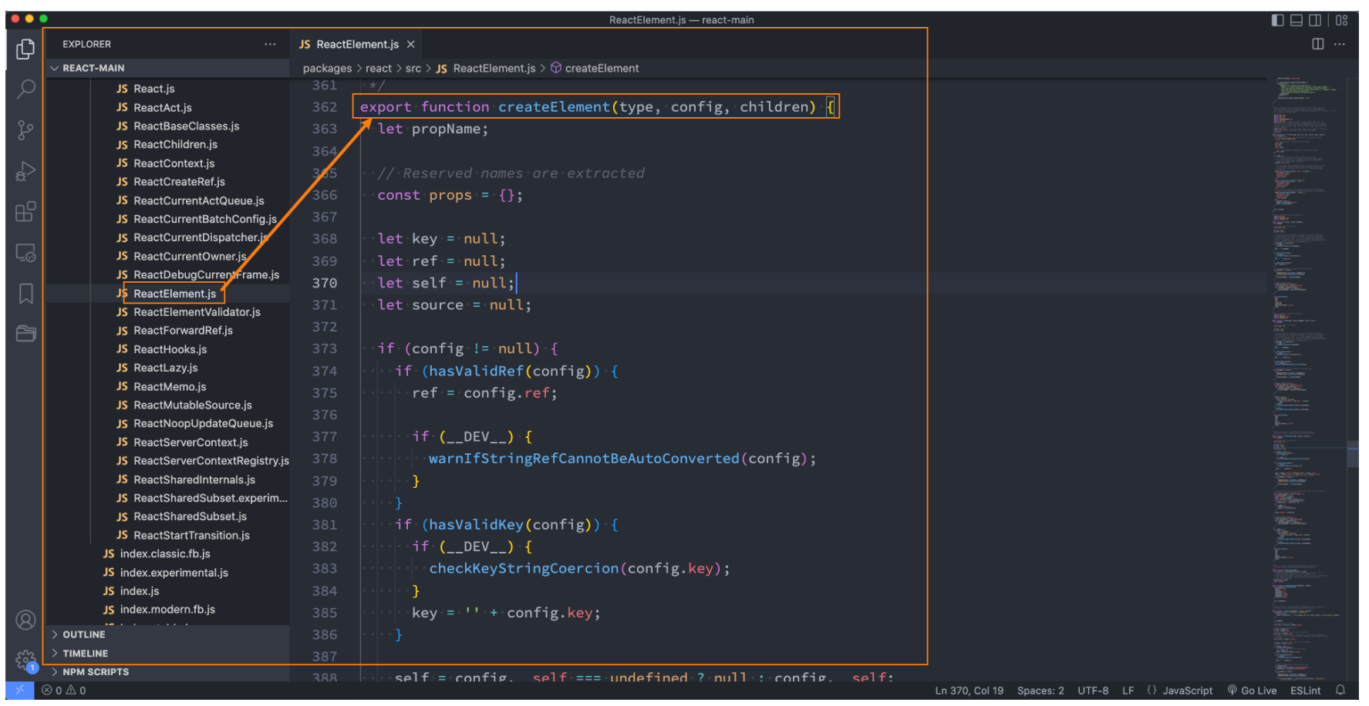This screenshot has width=1369, height=706.
Task: Click 'react' in the breadcrumb
Action: pos(379,69)
